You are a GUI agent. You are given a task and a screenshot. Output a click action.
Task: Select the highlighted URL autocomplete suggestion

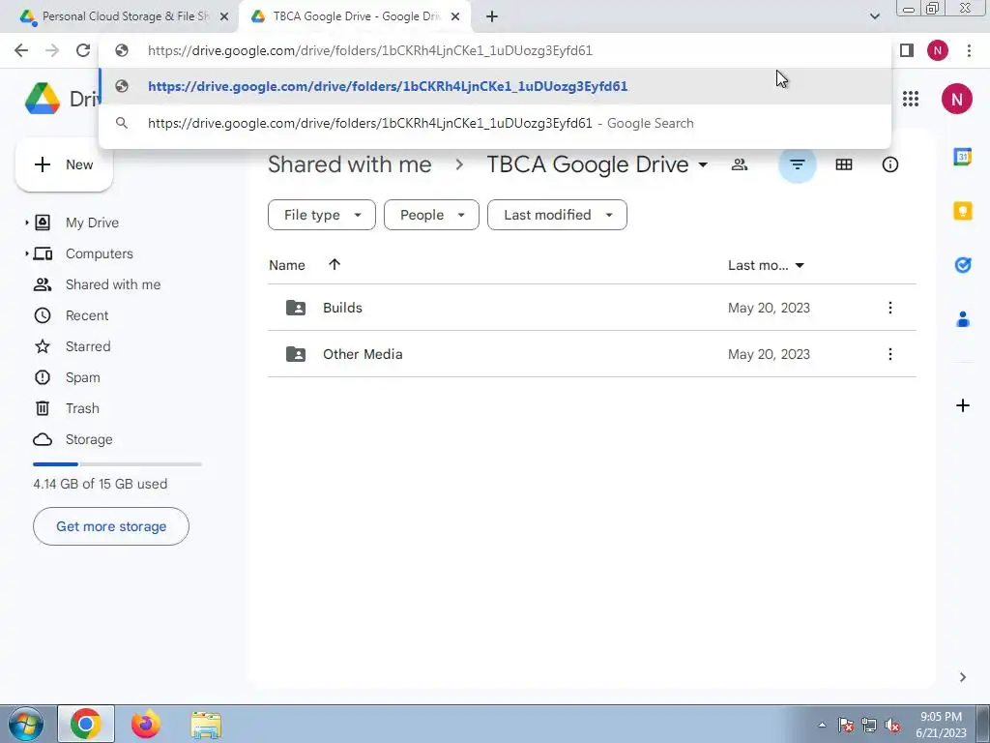click(495, 86)
